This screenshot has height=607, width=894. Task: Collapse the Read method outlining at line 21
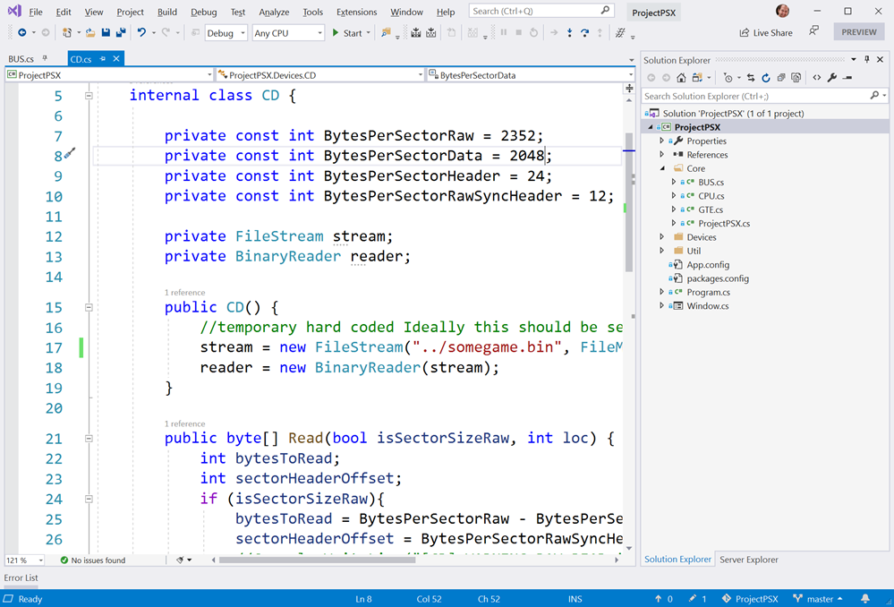[x=89, y=438]
